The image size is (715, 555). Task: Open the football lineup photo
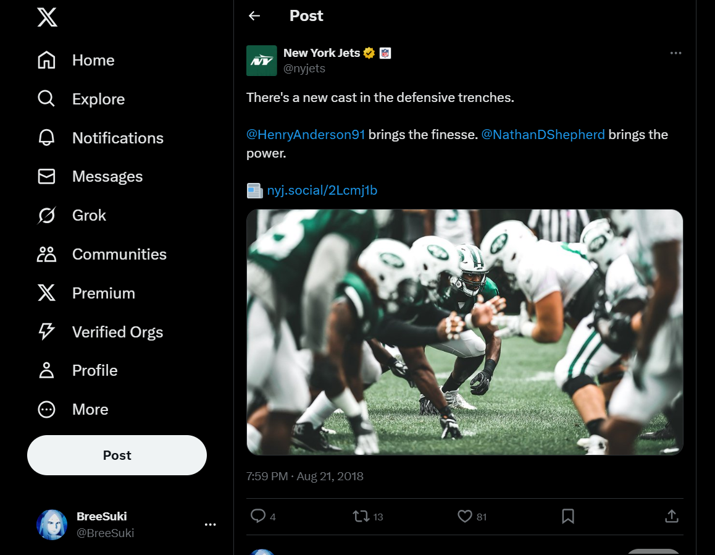[x=464, y=332]
